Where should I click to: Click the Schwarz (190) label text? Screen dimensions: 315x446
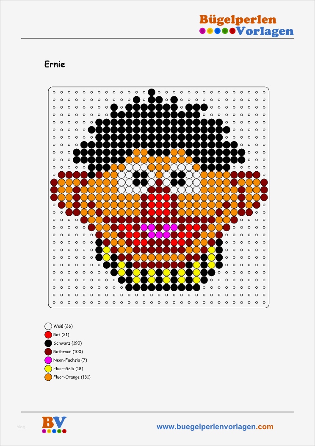[68, 343]
